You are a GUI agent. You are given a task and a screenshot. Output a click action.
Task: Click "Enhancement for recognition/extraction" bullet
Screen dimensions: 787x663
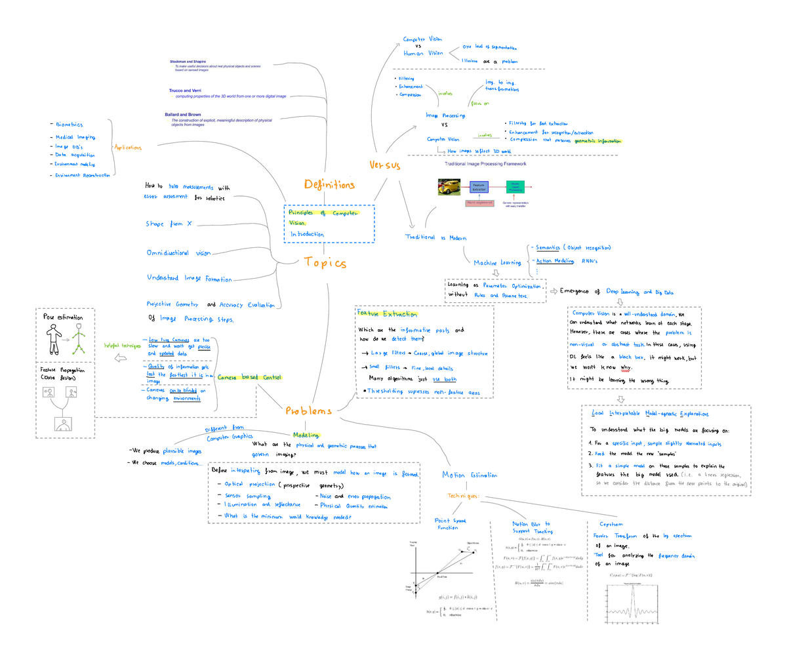pyautogui.click(x=551, y=132)
